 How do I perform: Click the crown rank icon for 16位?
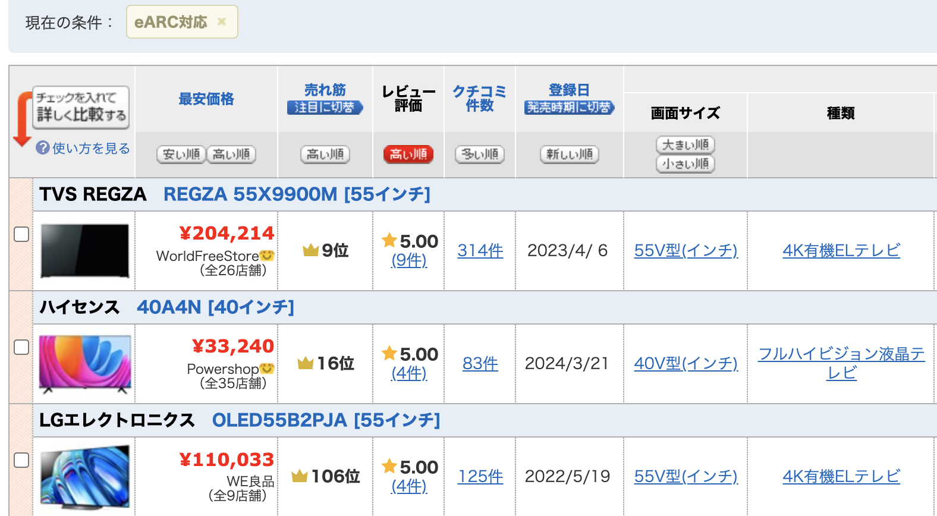pos(306,363)
